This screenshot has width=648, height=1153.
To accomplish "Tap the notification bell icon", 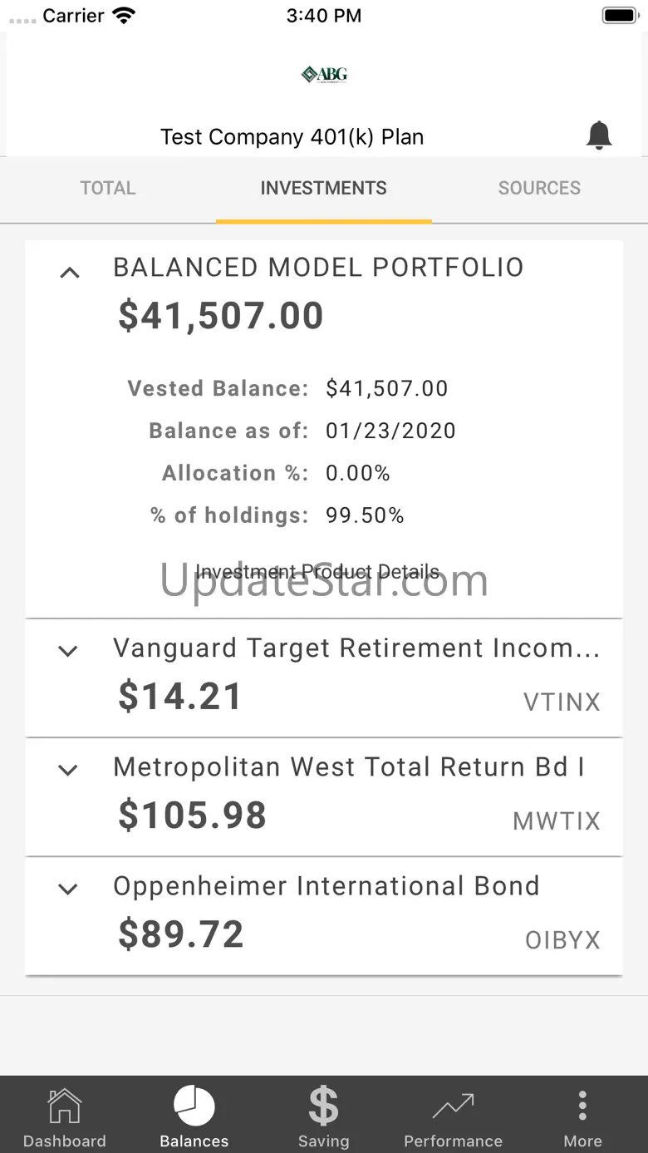I will (599, 135).
